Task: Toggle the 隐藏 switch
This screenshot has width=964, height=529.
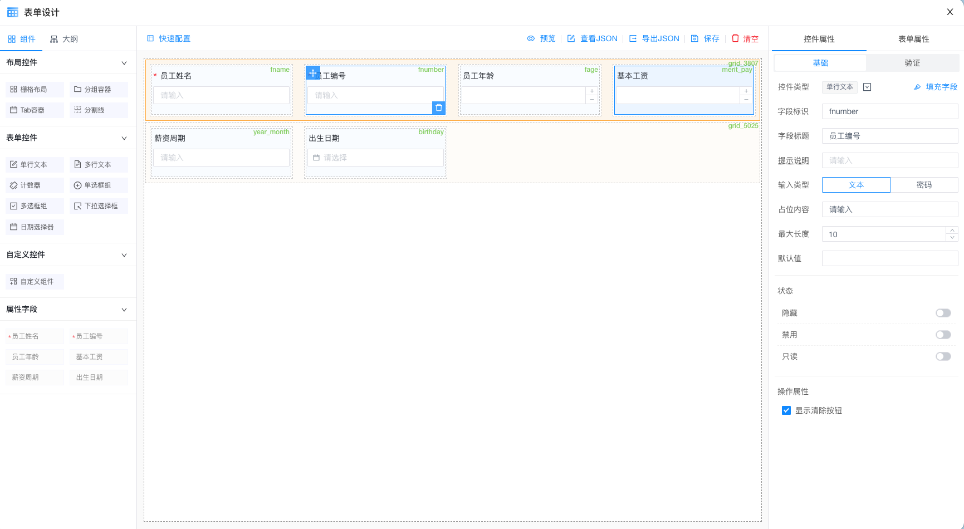Action: pyautogui.click(x=943, y=313)
